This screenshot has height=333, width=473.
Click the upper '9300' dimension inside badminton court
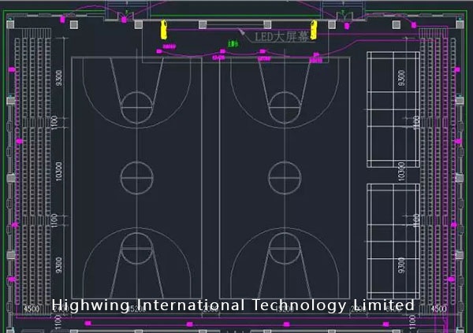401,78
